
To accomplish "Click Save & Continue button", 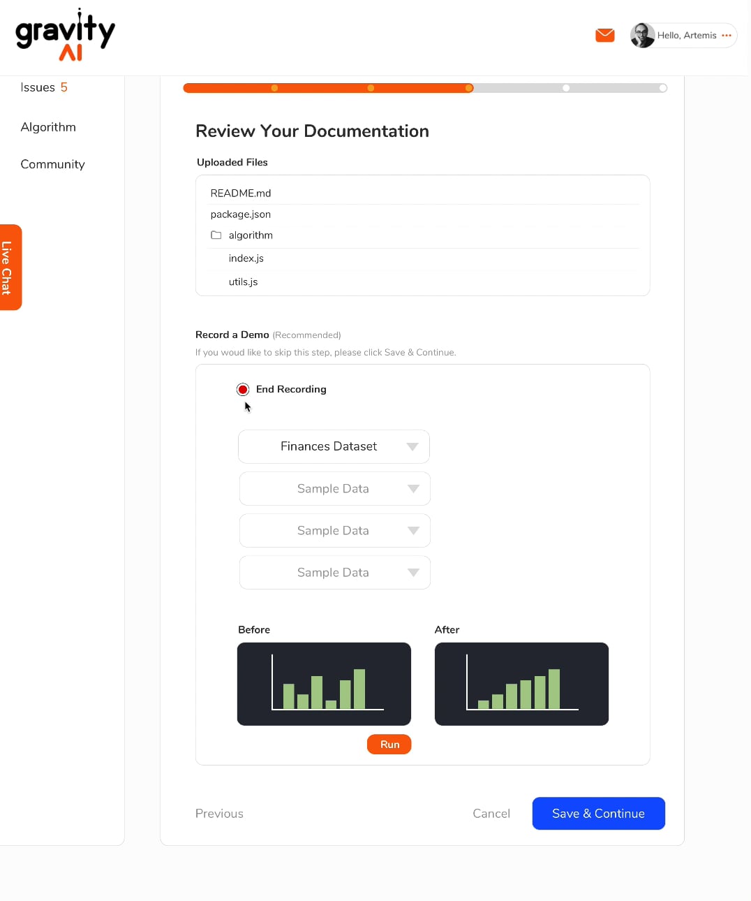I will coord(598,814).
